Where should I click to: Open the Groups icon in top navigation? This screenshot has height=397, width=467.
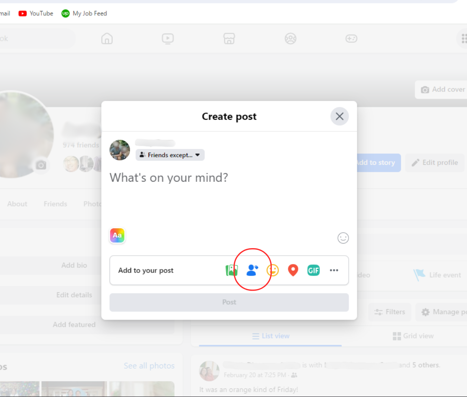pos(291,39)
